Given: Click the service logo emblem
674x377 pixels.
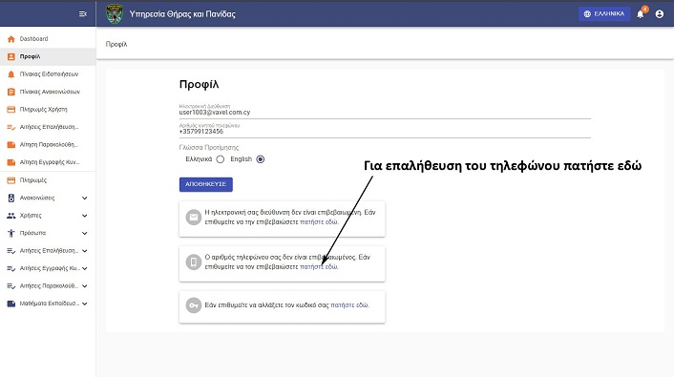Looking at the screenshot, I should 115,13.
